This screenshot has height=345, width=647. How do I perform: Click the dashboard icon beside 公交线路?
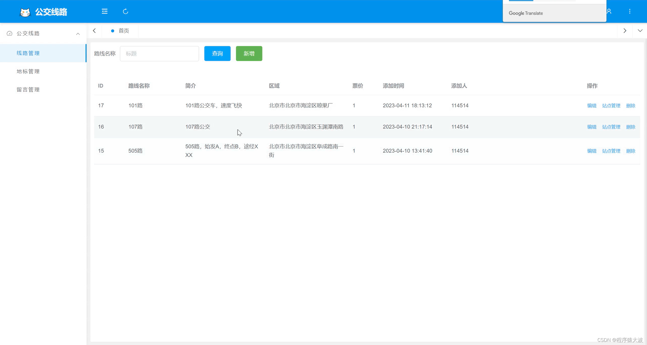10,33
